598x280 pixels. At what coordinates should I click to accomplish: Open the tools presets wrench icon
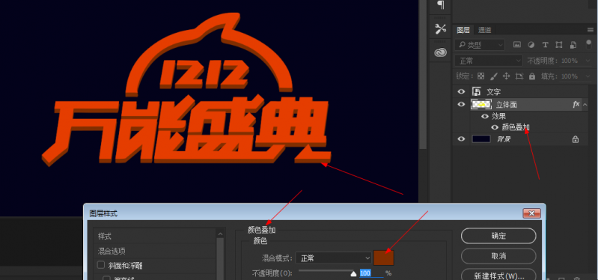tap(441, 28)
